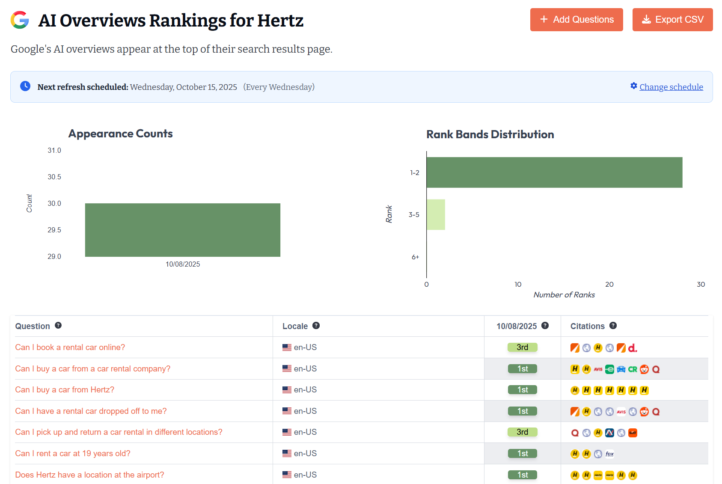
Task: Click the red 'd.' citation icon
Action: pyautogui.click(x=633, y=348)
